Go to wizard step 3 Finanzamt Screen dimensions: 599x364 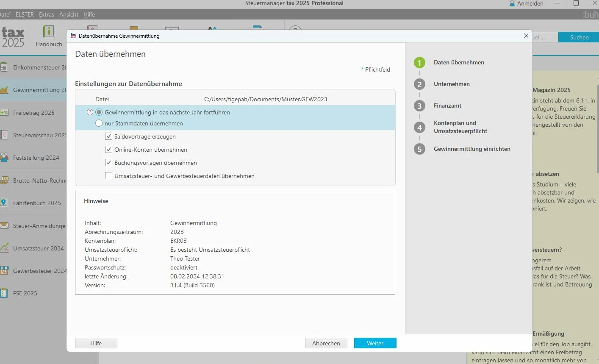447,106
